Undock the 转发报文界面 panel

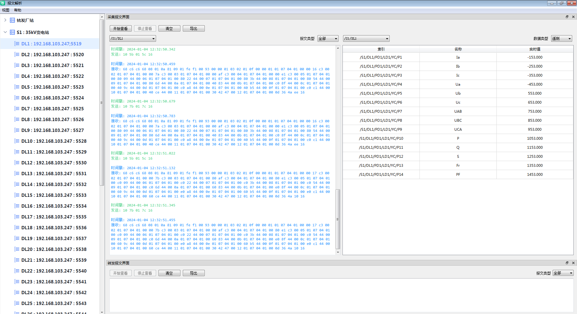pos(567,263)
